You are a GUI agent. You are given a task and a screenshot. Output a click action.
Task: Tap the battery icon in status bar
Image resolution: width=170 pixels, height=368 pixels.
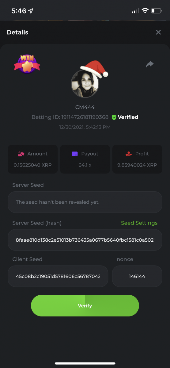[x=156, y=11]
